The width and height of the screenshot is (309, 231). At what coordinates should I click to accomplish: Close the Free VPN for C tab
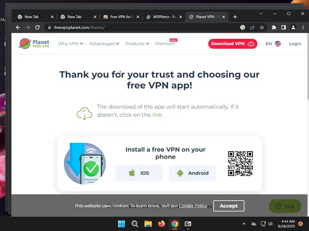click(138, 17)
